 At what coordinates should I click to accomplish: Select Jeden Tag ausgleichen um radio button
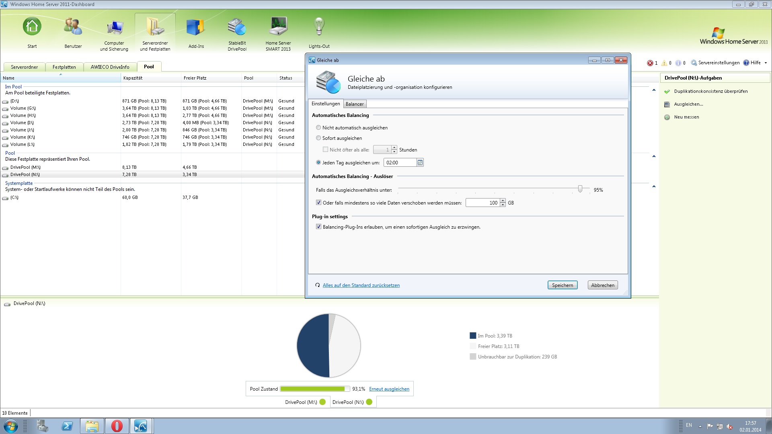click(x=319, y=162)
